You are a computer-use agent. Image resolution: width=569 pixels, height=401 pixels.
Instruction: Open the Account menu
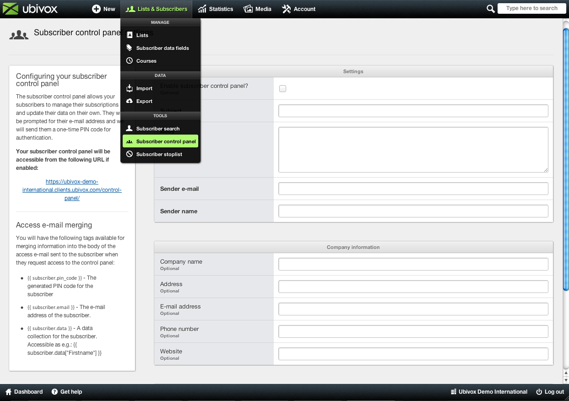click(299, 9)
